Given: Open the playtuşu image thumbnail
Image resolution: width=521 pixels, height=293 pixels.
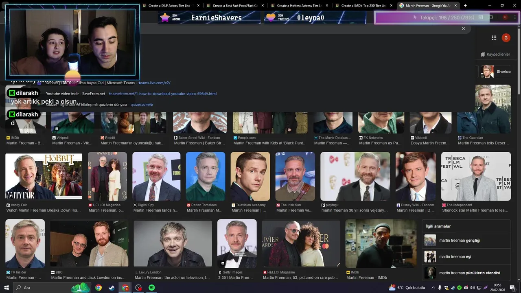Looking at the screenshot, I should tap(355, 176).
